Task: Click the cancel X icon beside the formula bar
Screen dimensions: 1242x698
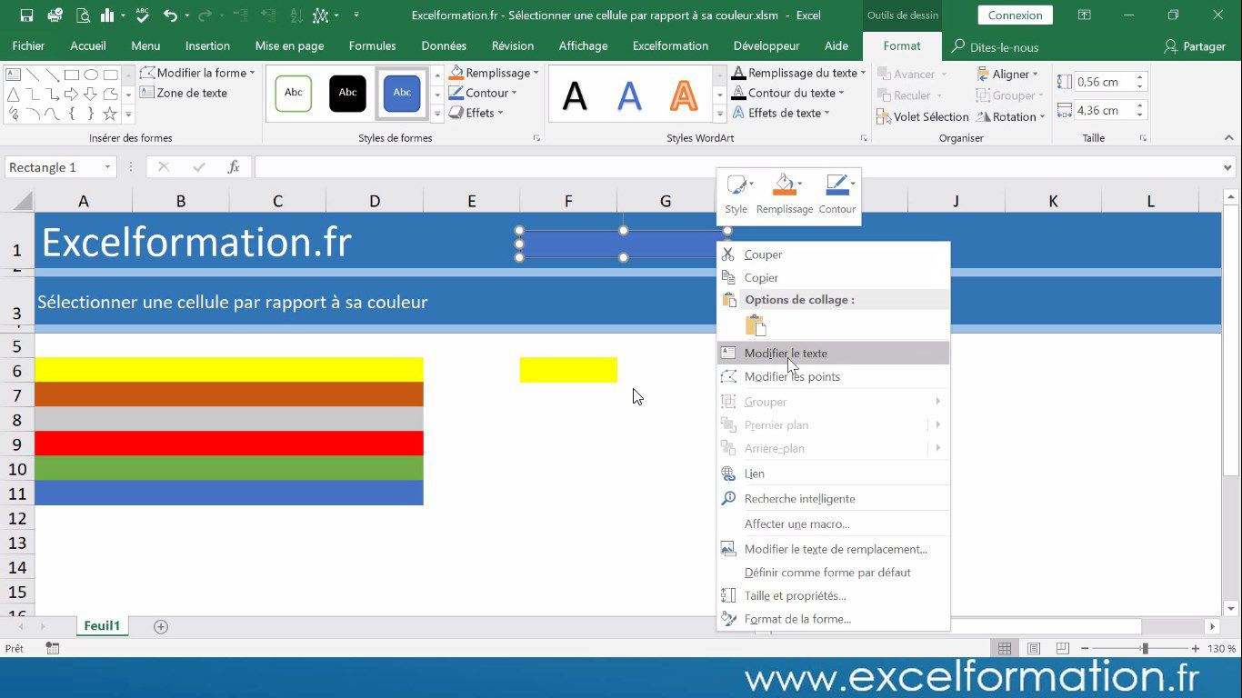Action: coord(164,167)
